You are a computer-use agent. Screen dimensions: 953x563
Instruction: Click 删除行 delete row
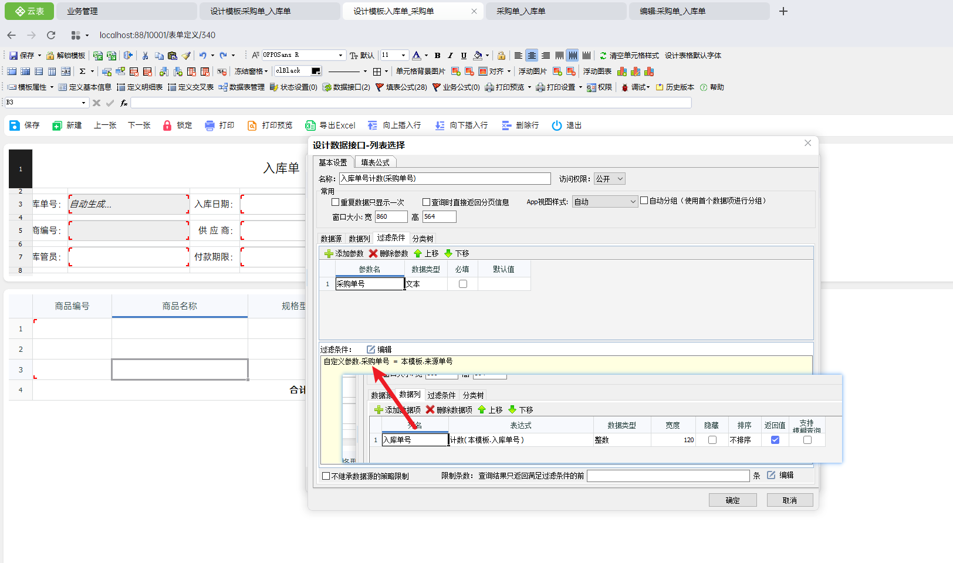pos(521,126)
